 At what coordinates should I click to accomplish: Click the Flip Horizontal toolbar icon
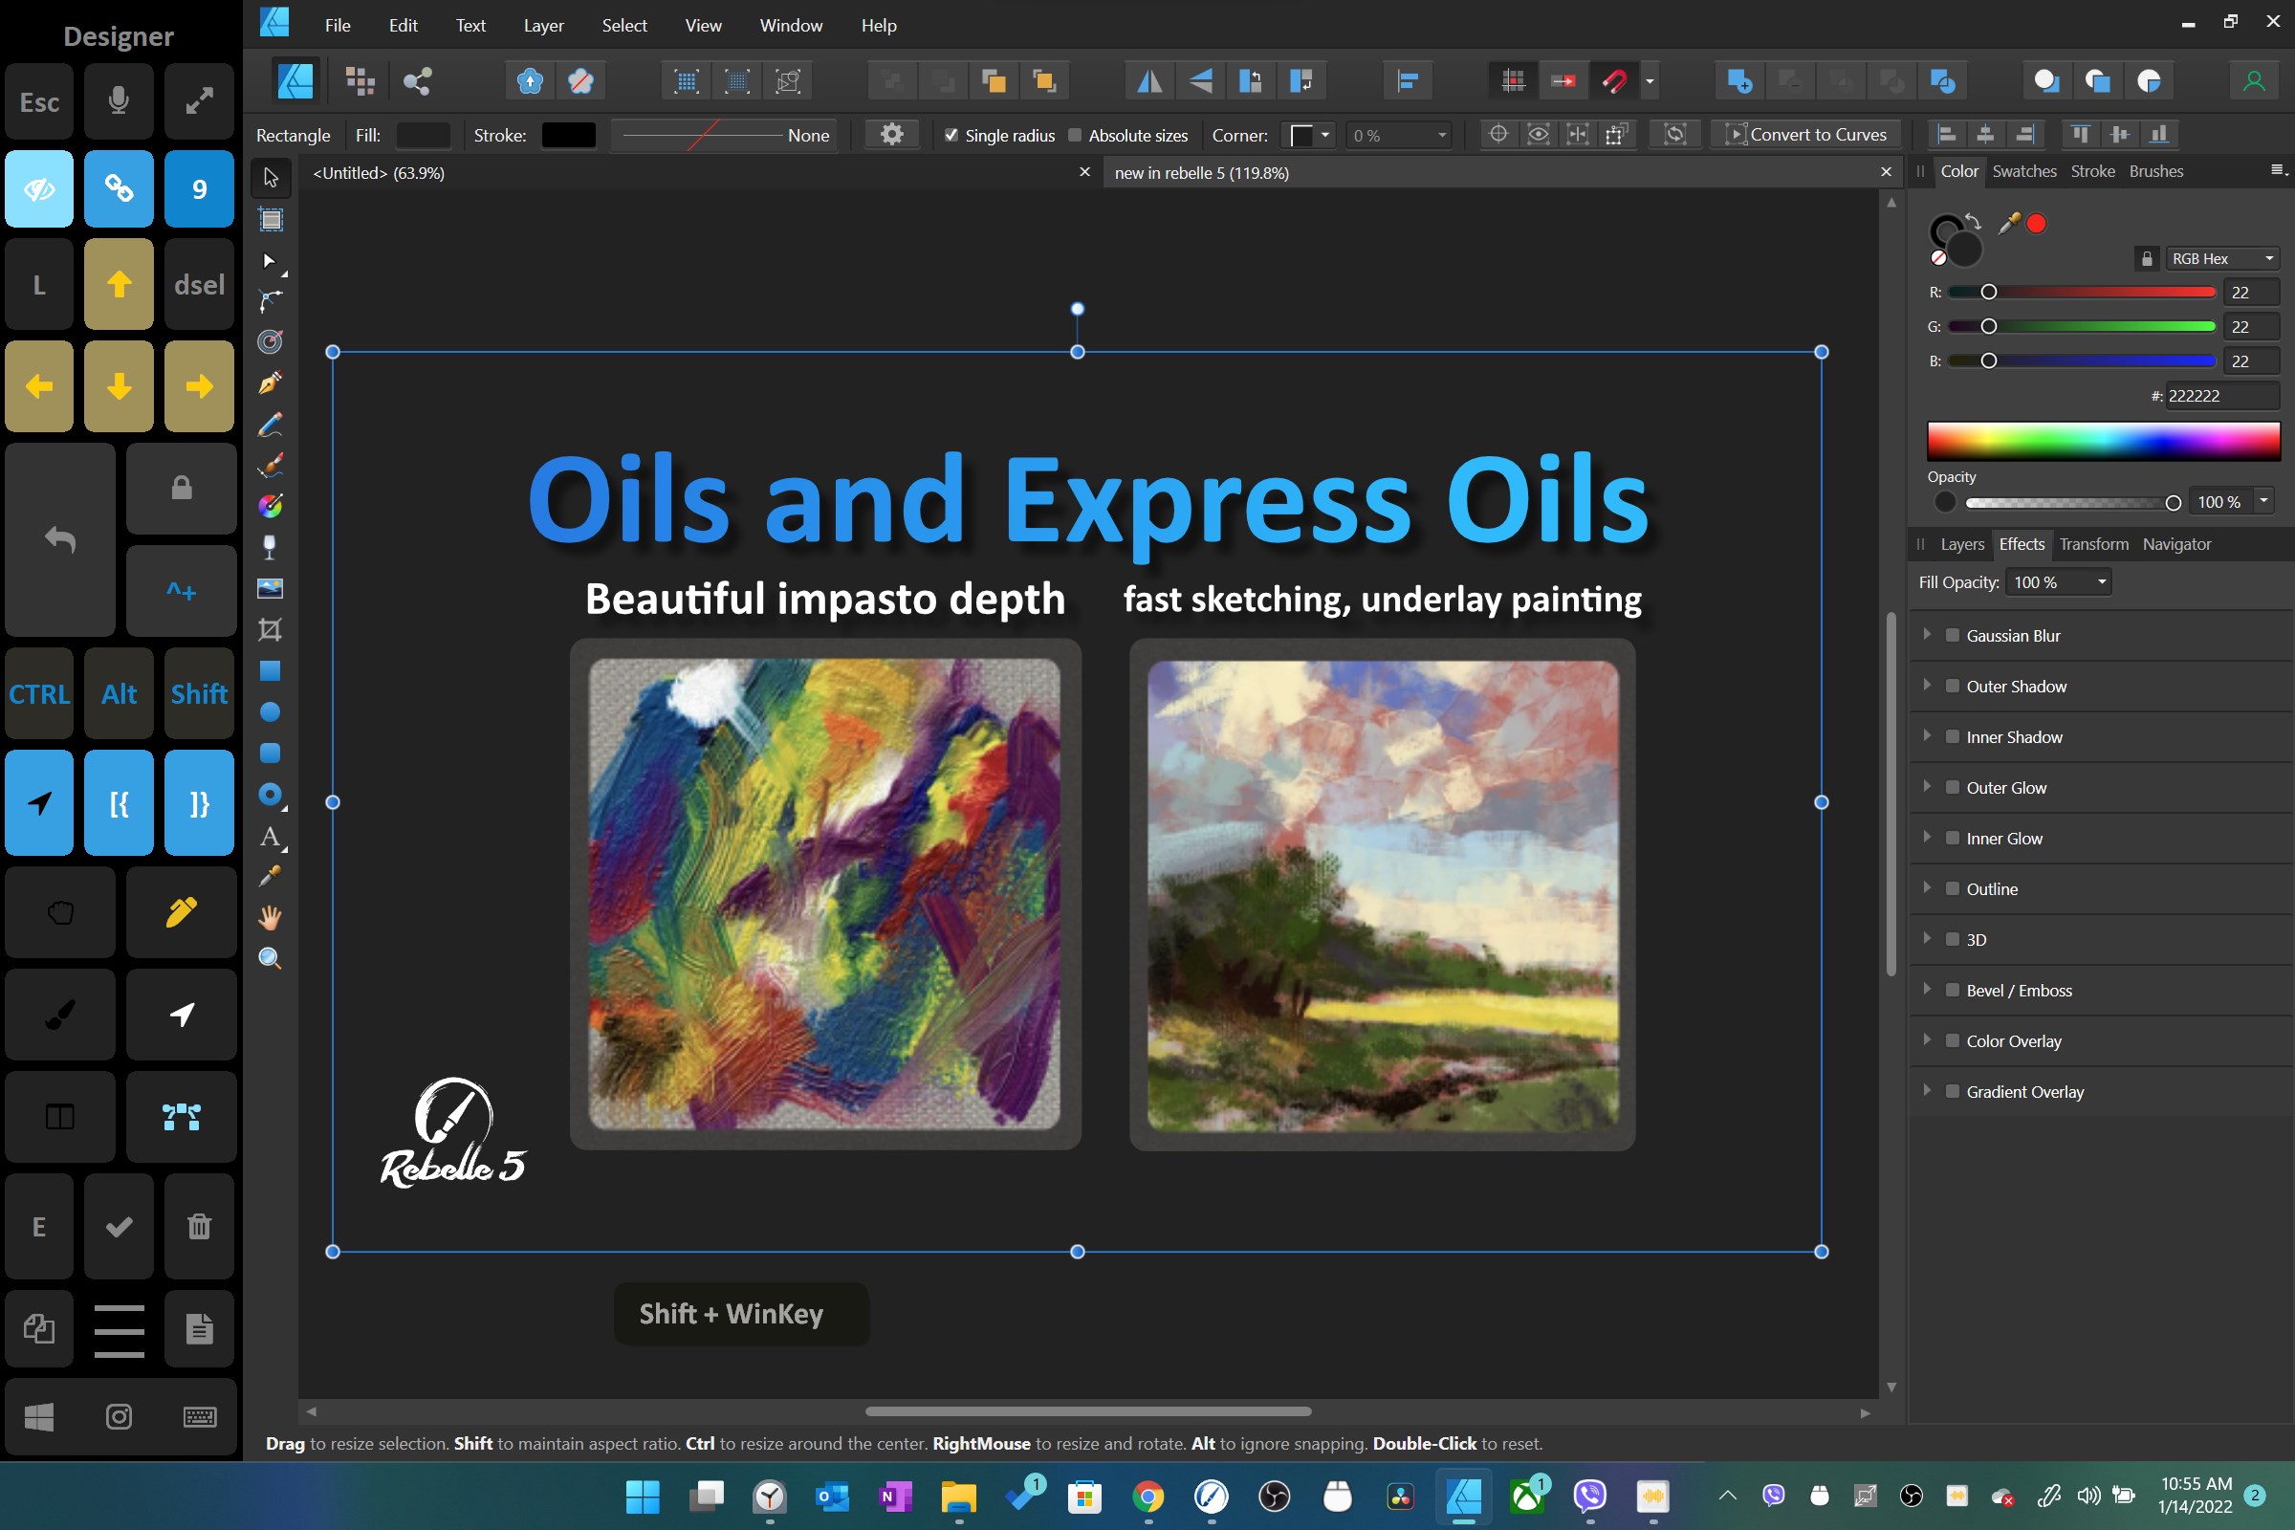coord(1149,81)
